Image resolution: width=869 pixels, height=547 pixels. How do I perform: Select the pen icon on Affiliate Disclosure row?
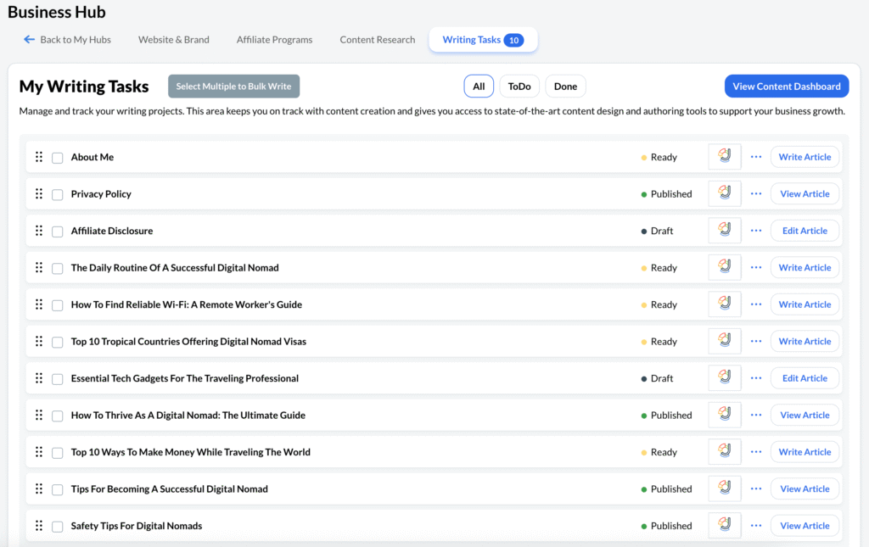coord(724,230)
